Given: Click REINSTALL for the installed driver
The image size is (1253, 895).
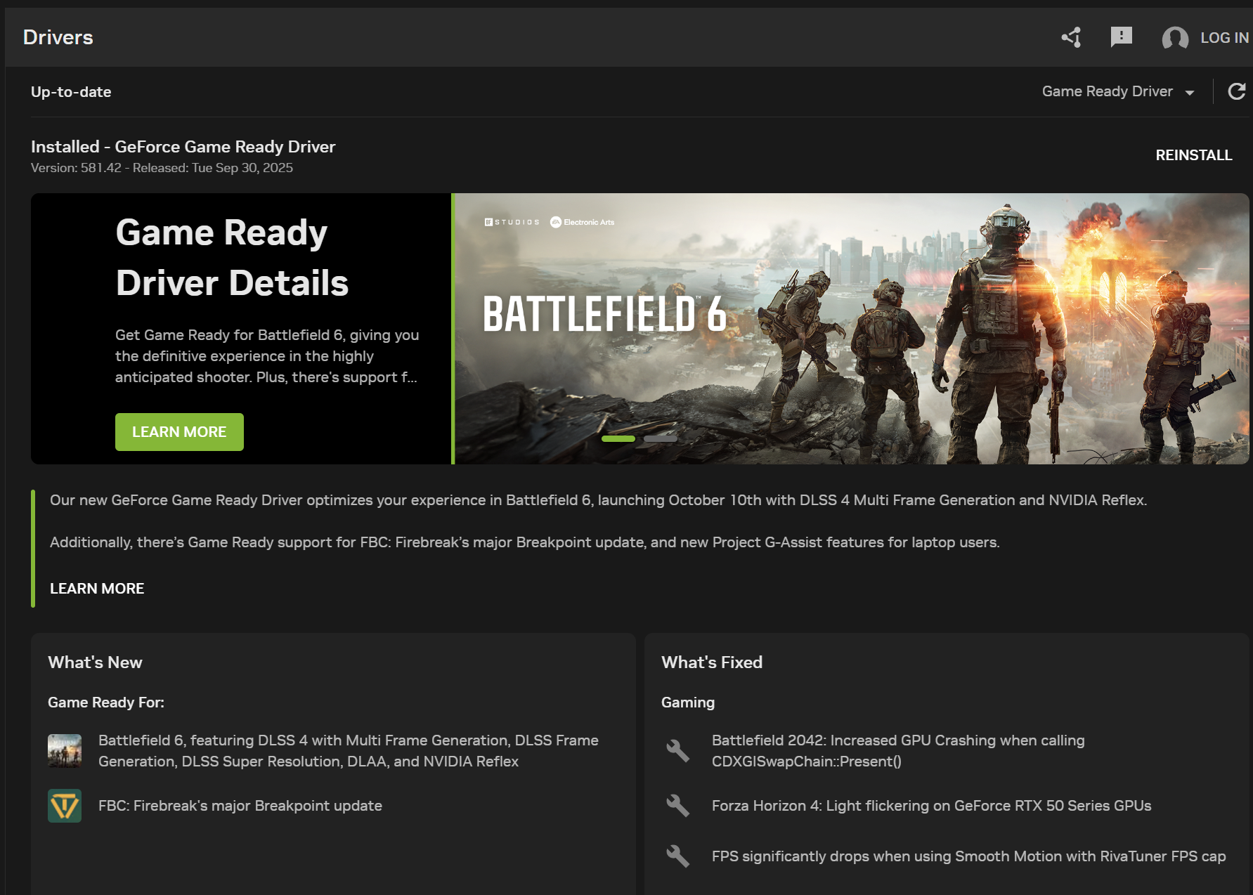Looking at the screenshot, I should coord(1194,155).
